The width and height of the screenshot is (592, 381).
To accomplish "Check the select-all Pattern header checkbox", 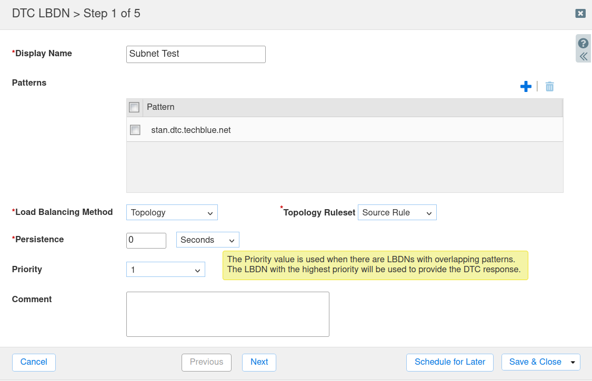I will click(134, 107).
